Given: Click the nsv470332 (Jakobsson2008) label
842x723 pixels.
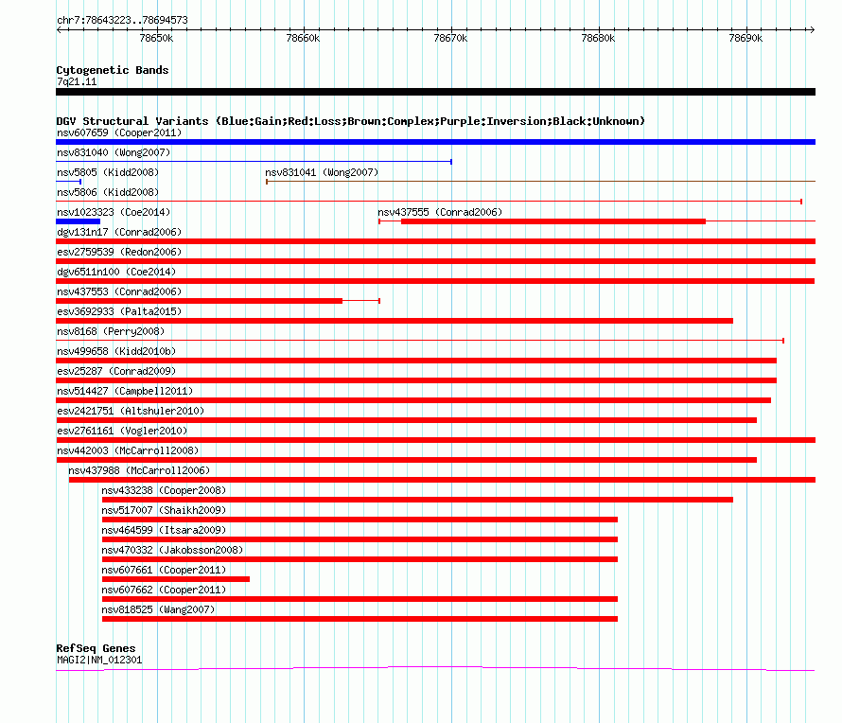Looking at the screenshot, I should pyautogui.click(x=172, y=550).
